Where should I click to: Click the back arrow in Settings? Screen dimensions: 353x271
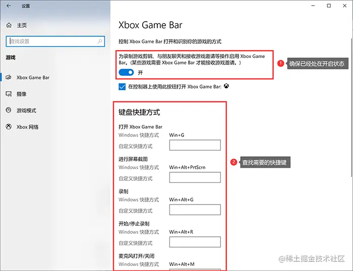[x=9, y=6]
